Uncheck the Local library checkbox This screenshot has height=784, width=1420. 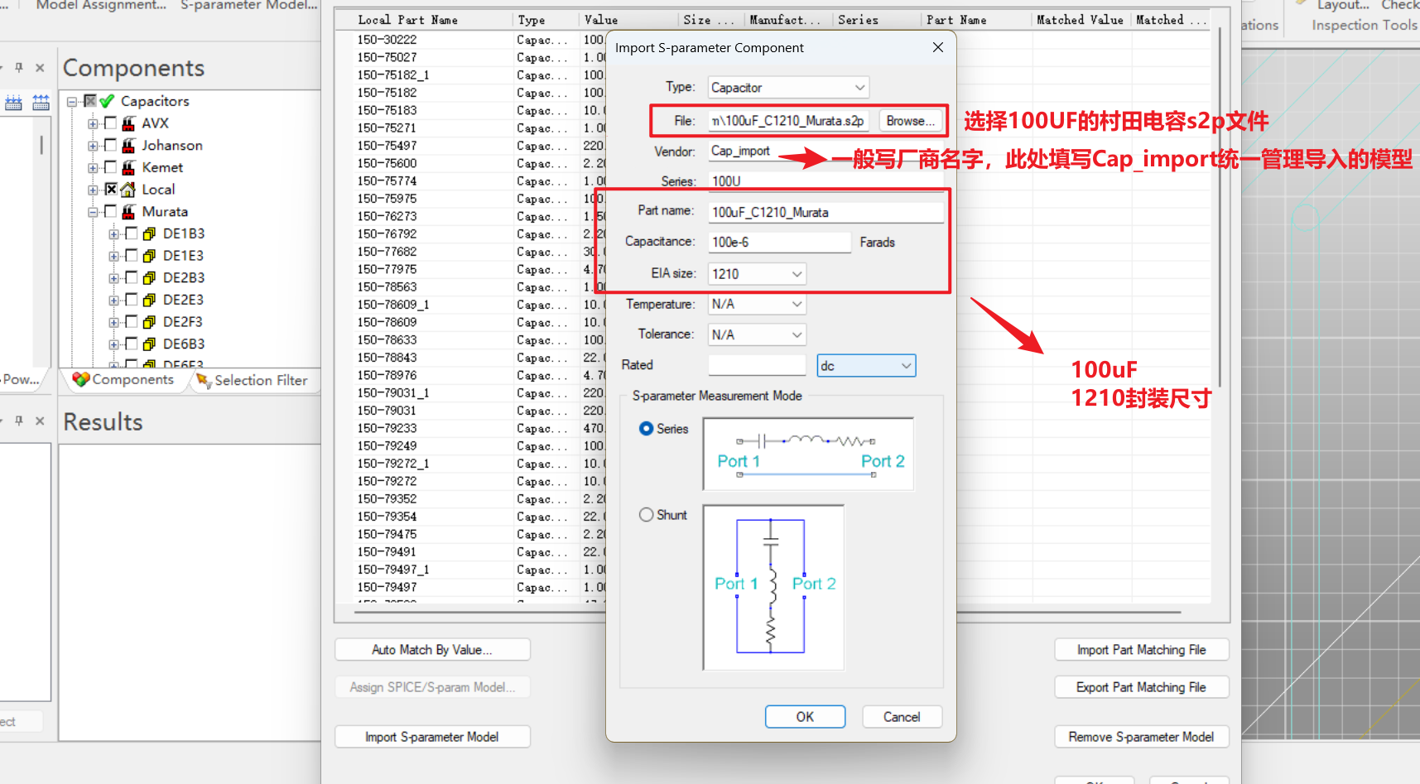(x=110, y=189)
